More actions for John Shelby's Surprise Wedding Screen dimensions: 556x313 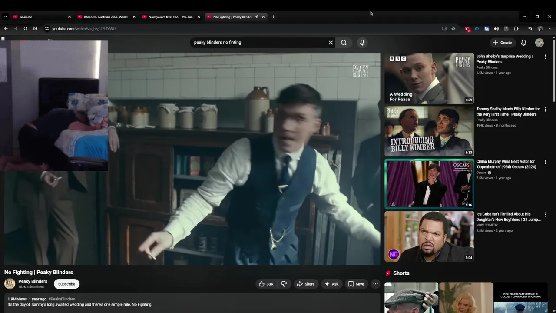[x=545, y=57]
